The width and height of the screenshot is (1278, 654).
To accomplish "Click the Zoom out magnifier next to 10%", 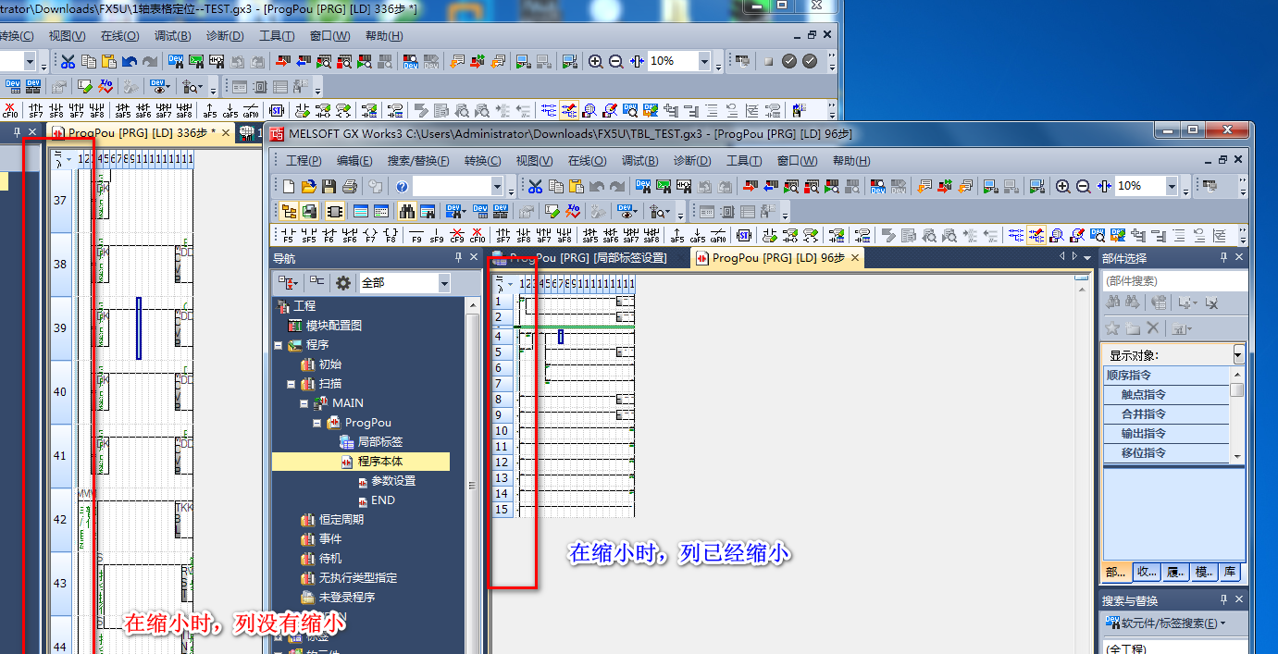I will click(1083, 186).
